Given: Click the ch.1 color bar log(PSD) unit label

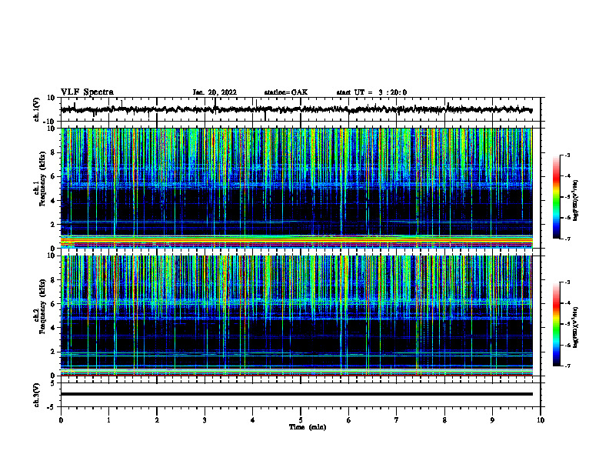Looking at the screenshot, I should click(x=576, y=200).
